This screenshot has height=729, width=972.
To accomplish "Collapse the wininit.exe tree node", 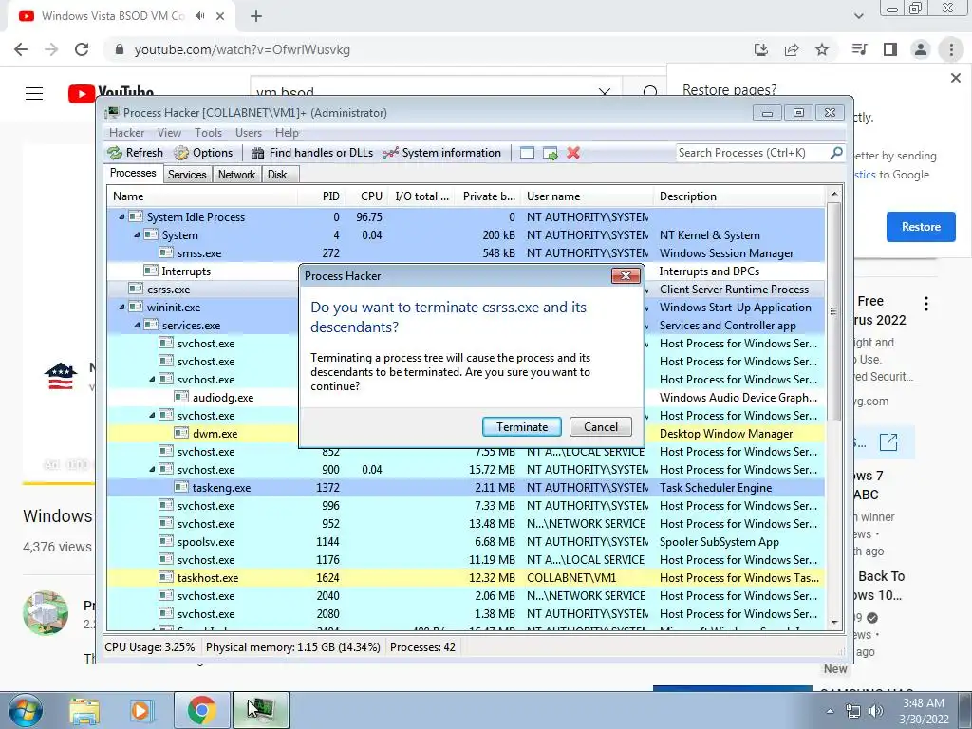I will (x=121, y=307).
